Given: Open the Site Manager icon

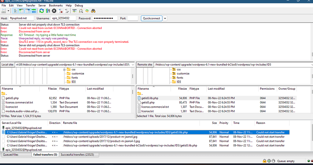Looking at the screenshot, I should click(4, 11).
